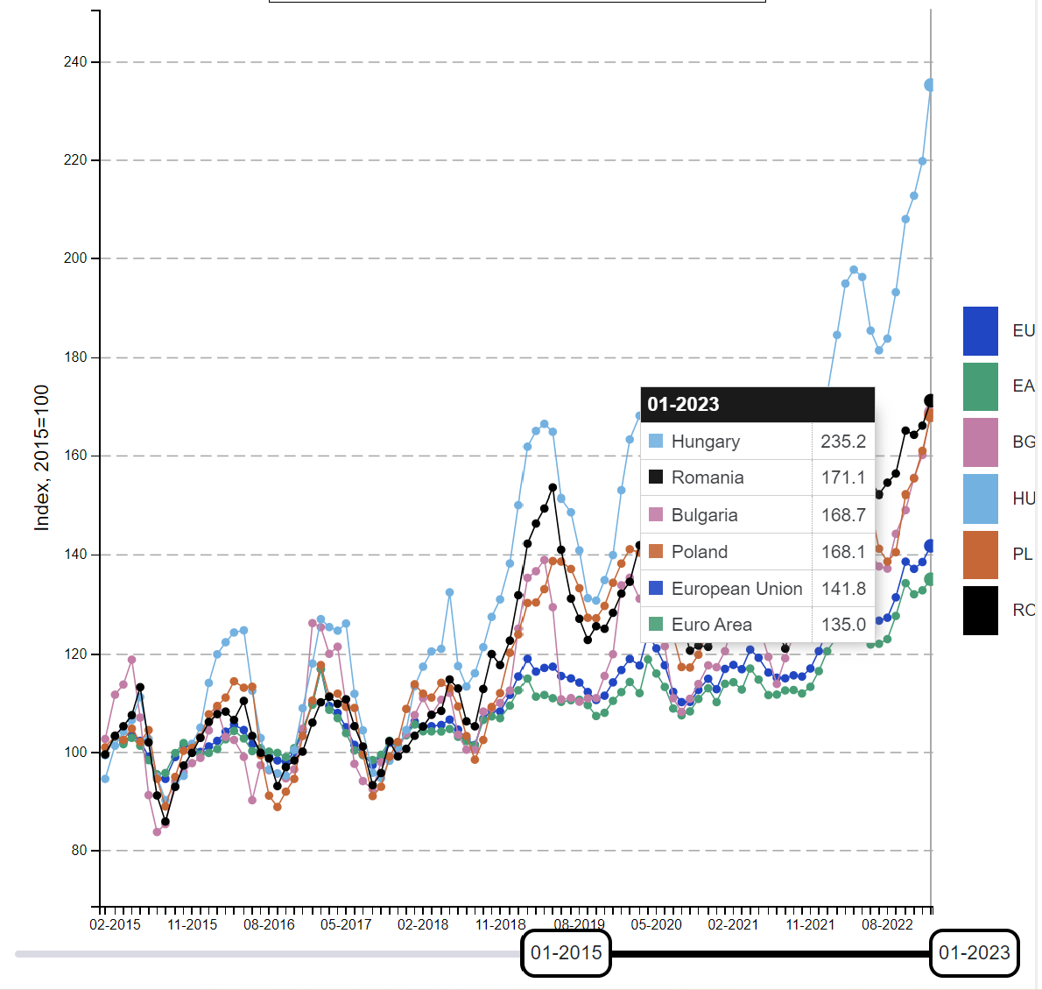Click the 02-2015 x-axis label
Image resolution: width=1042 pixels, height=990 pixels.
[115, 924]
